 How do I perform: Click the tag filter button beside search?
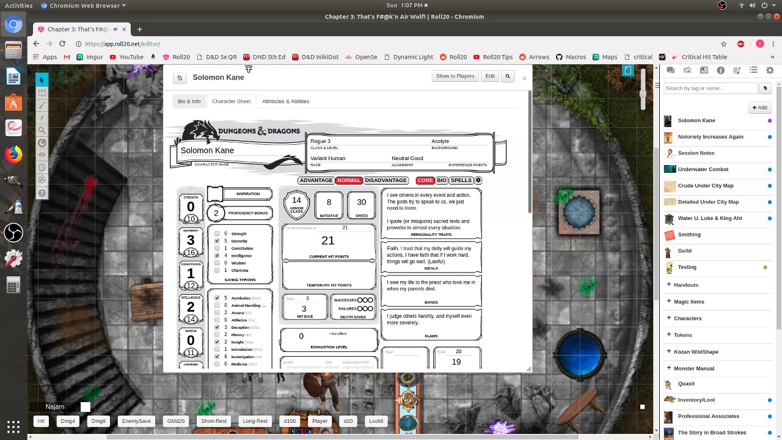coord(765,89)
